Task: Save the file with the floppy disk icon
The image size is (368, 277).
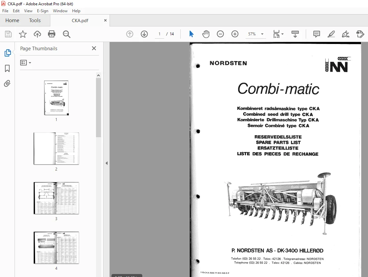Action: click(x=8, y=34)
